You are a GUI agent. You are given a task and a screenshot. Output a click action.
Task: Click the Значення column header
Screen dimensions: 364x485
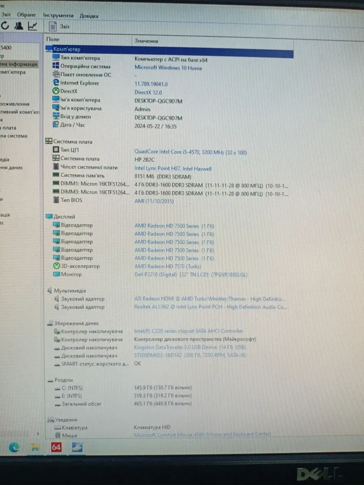[x=146, y=41]
